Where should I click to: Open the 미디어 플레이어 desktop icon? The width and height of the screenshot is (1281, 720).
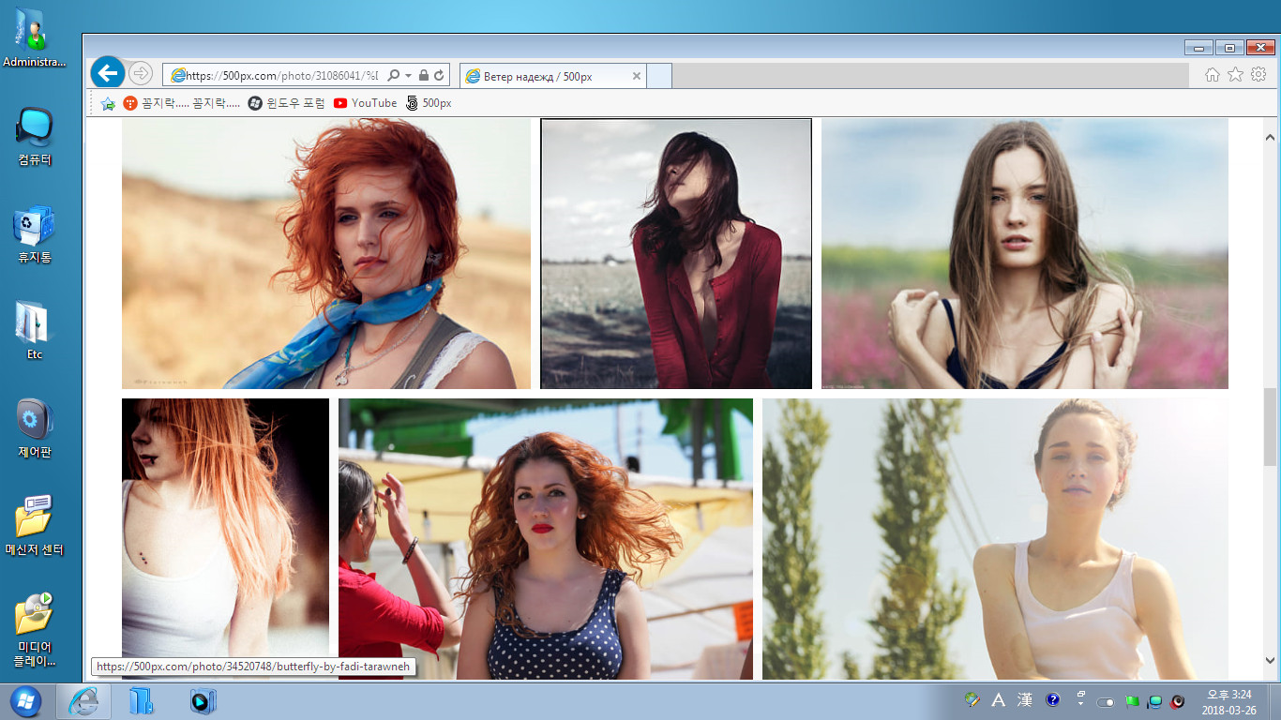35,630
